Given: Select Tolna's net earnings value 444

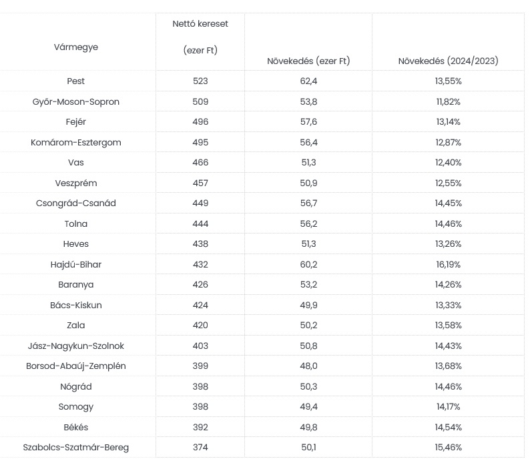Looking at the screenshot, I should click(200, 223).
